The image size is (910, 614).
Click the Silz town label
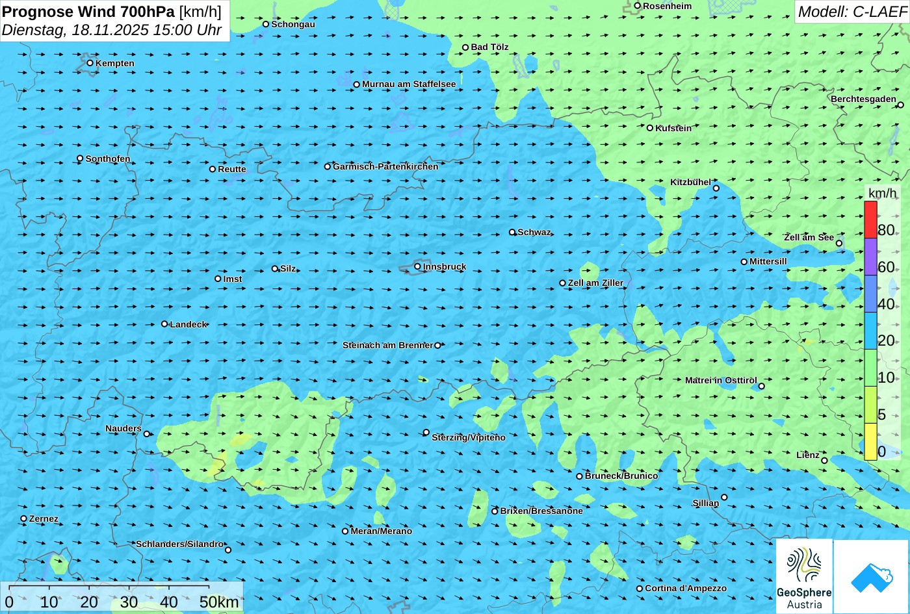tap(288, 268)
